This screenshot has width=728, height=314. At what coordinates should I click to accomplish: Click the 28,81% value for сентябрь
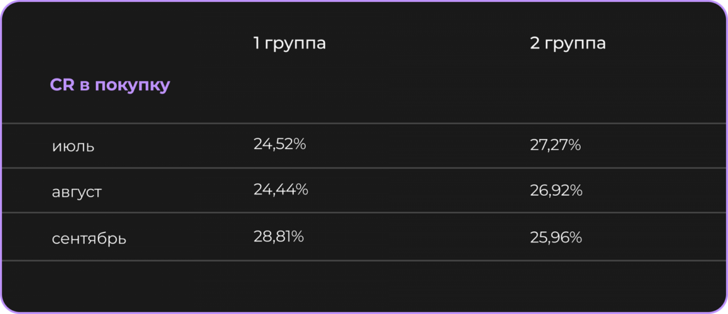[x=279, y=237]
